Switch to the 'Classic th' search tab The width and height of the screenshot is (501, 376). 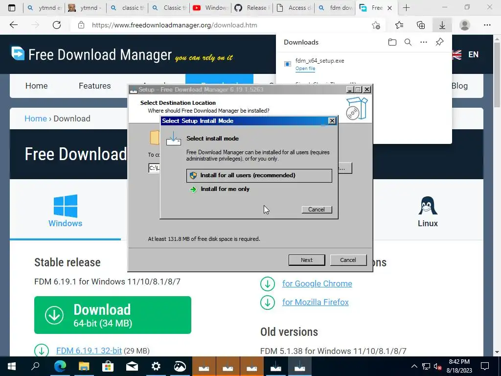[169, 8]
